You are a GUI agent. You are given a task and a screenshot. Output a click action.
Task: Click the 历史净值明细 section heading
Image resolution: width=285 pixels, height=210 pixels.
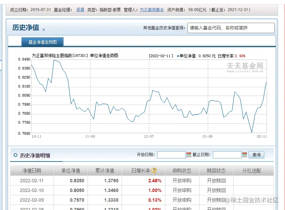click(35, 155)
